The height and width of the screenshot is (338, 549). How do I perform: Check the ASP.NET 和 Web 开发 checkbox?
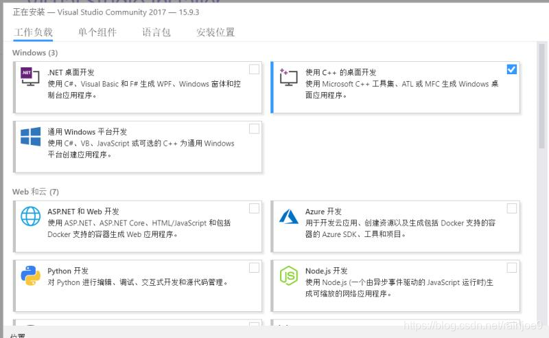coord(254,208)
